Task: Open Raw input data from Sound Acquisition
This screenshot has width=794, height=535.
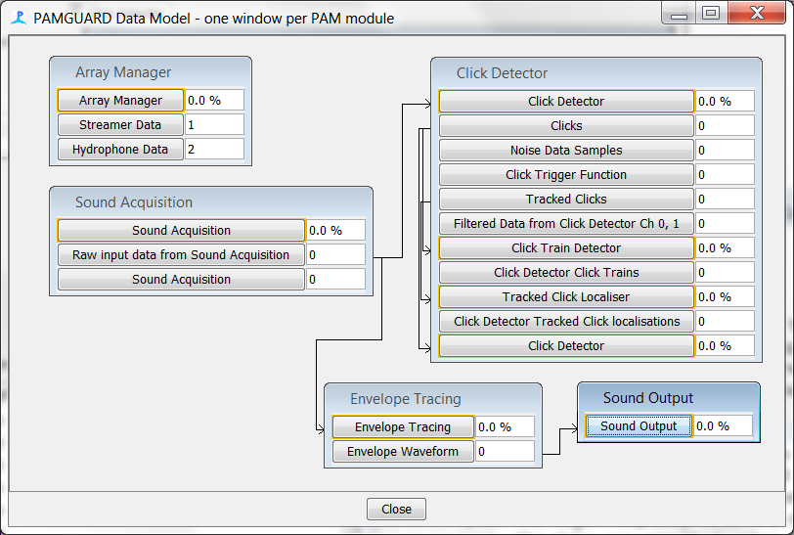Action: (181, 254)
